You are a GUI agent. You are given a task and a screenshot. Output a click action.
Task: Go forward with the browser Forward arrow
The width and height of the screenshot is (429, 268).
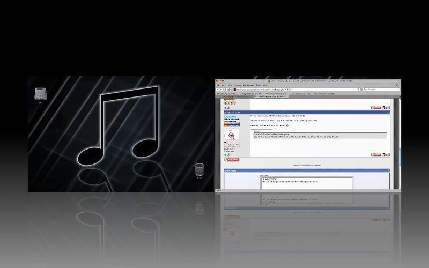click(x=221, y=90)
